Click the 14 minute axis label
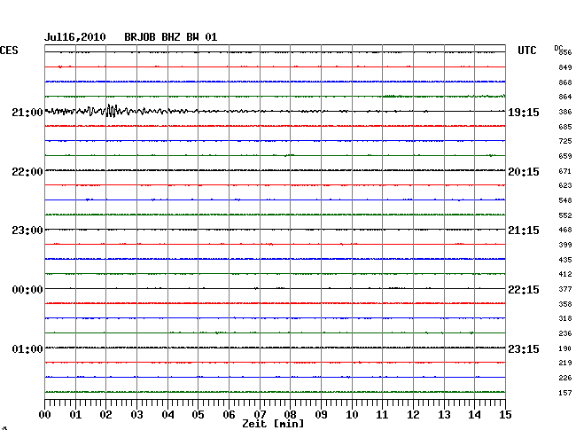This screenshot has width=576, height=438. click(474, 414)
